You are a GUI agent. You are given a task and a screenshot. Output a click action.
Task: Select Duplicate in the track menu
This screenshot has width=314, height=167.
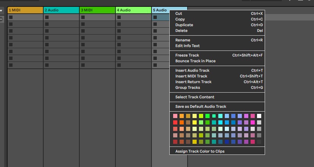217,25
